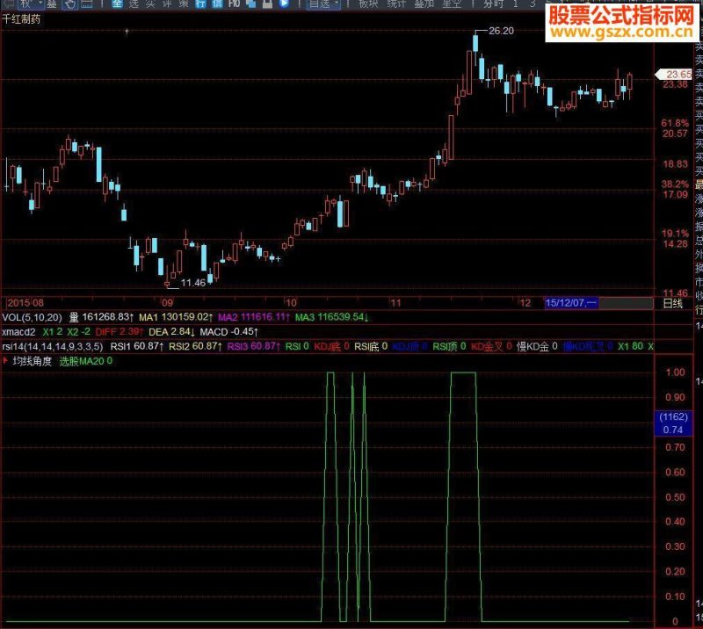Expand the 权 dropdown arrow
Screen dimensions: 703x629
coord(40,4)
